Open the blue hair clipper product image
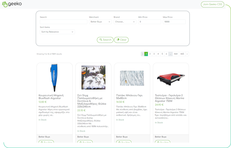This screenshot has height=148, width=231. [x=54, y=78]
